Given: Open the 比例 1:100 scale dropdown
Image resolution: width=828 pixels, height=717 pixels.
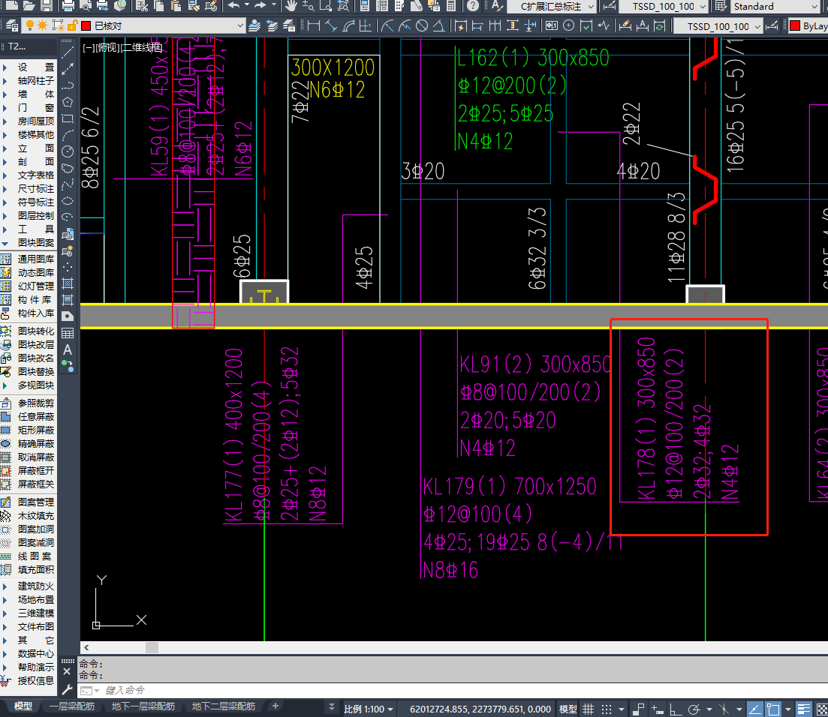Looking at the screenshot, I should click(x=369, y=709).
